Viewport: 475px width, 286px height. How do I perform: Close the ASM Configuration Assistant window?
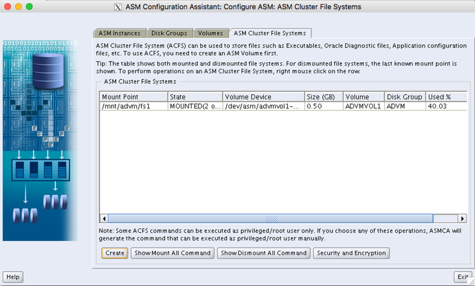(x=7, y=6)
